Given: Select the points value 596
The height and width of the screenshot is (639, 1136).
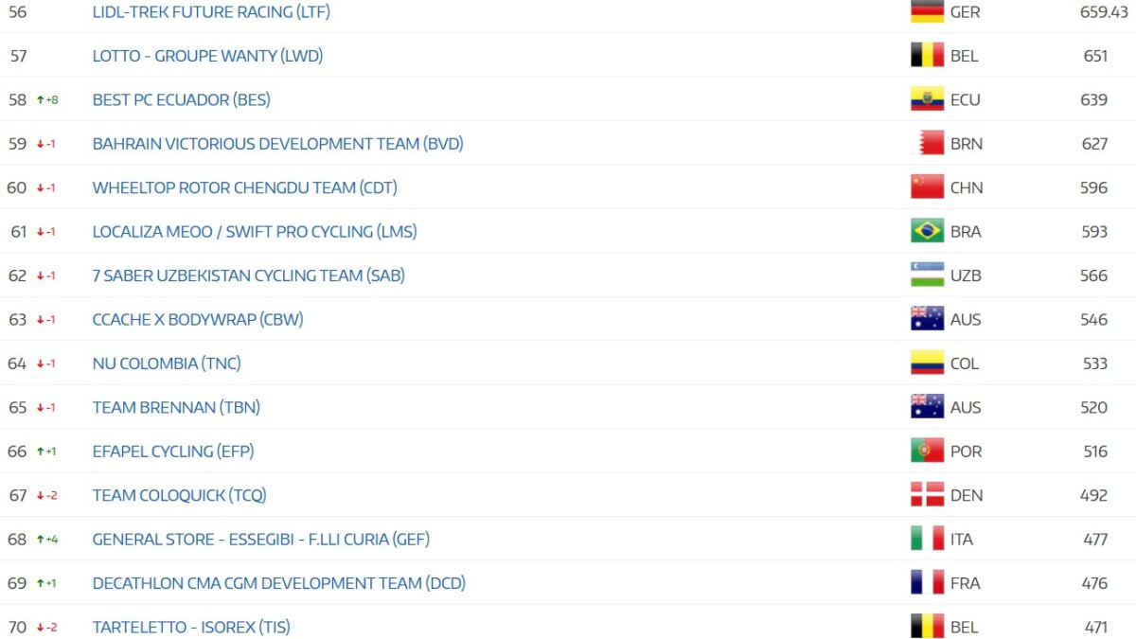Looking at the screenshot, I should pos(1094,187).
